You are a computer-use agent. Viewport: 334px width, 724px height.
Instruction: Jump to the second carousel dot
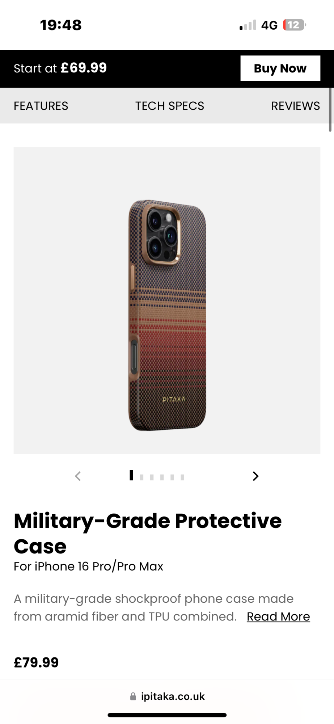click(141, 477)
